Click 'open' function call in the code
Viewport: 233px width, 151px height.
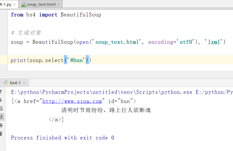tap(82, 42)
